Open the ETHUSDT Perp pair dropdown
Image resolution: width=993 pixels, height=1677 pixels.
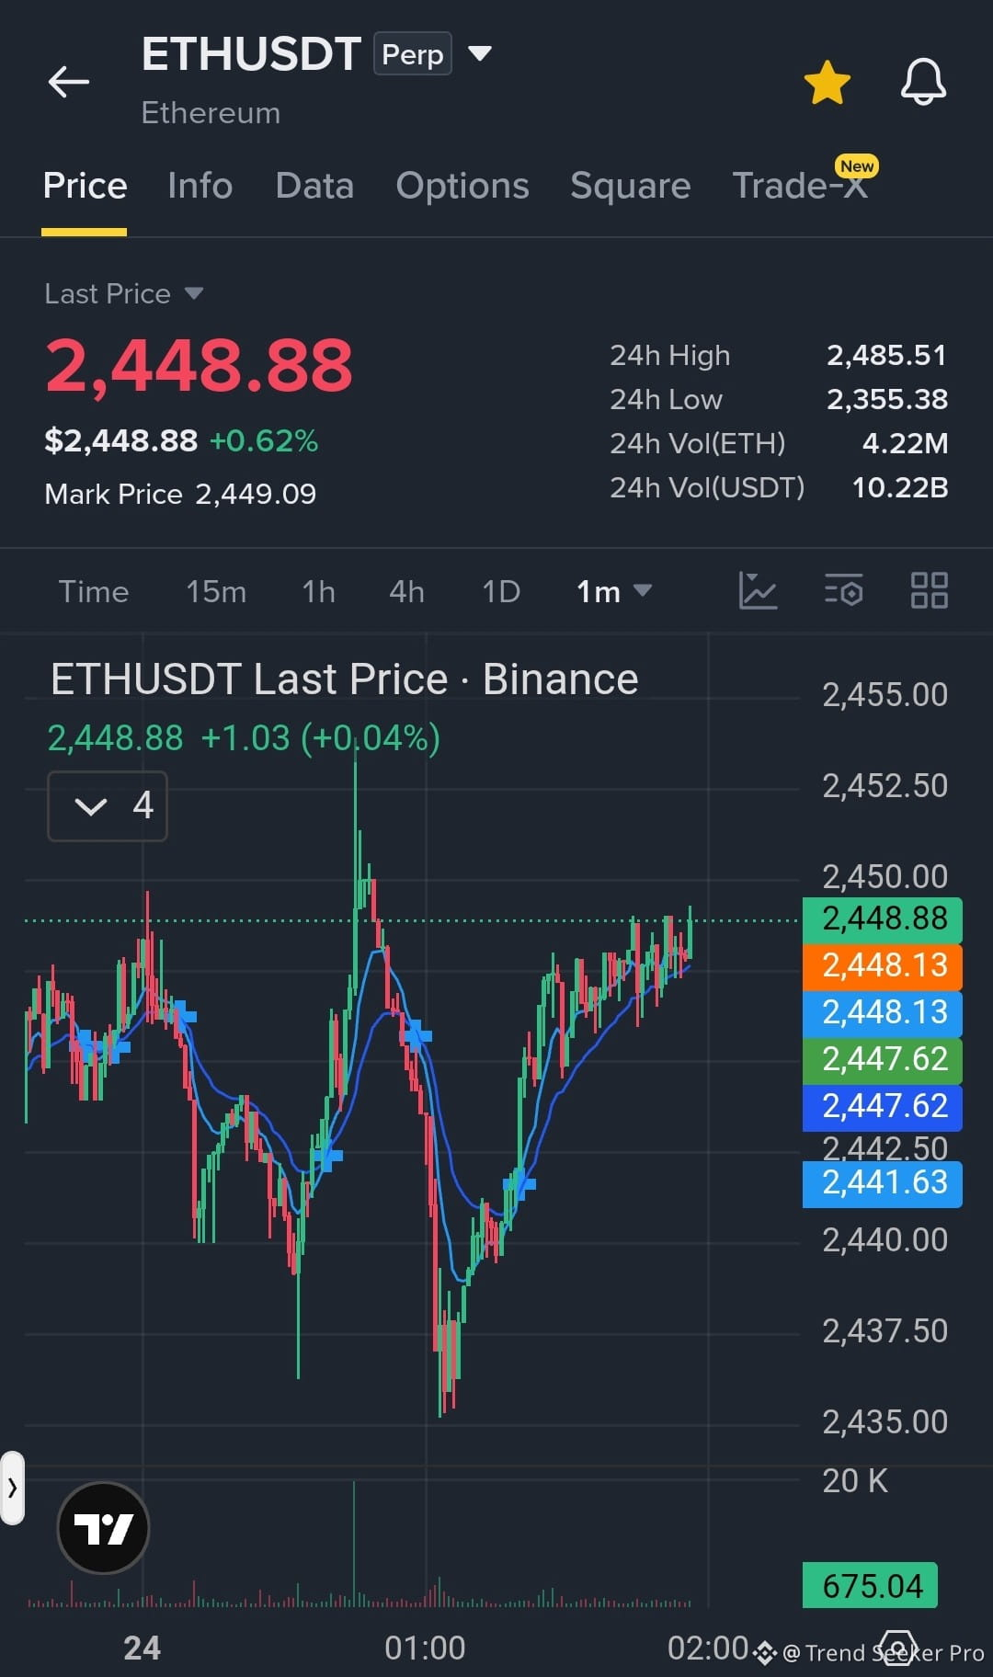[x=480, y=52]
